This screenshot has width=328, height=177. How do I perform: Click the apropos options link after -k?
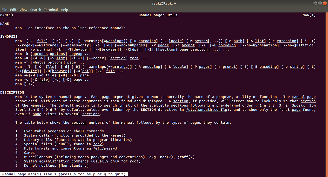pos(48,54)
